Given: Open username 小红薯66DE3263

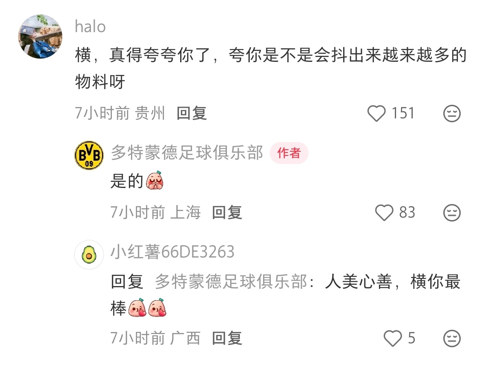Looking at the screenshot, I should click(172, 252).
